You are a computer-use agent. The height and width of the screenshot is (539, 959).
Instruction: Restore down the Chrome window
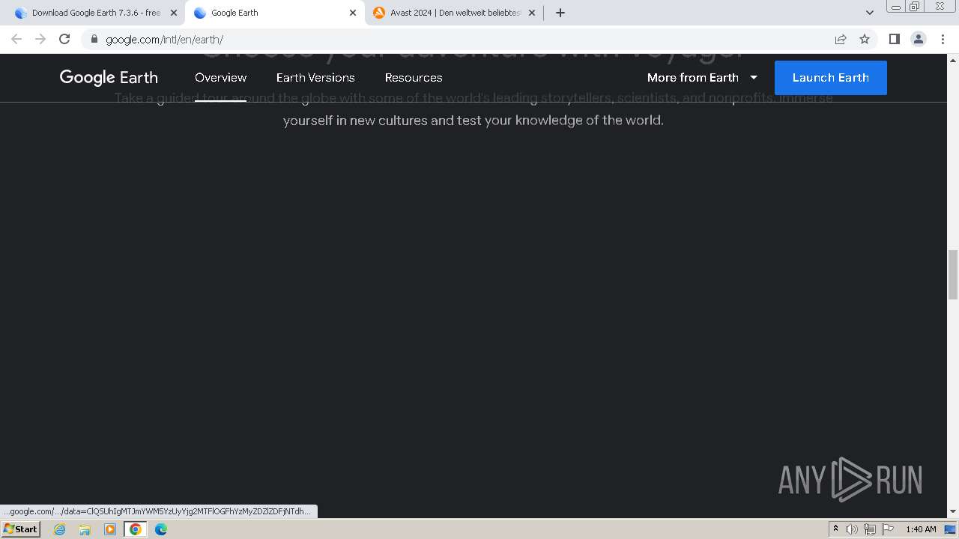point(915,7)
